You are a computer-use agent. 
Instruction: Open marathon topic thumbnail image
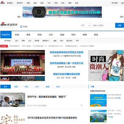tap(98, 100)
